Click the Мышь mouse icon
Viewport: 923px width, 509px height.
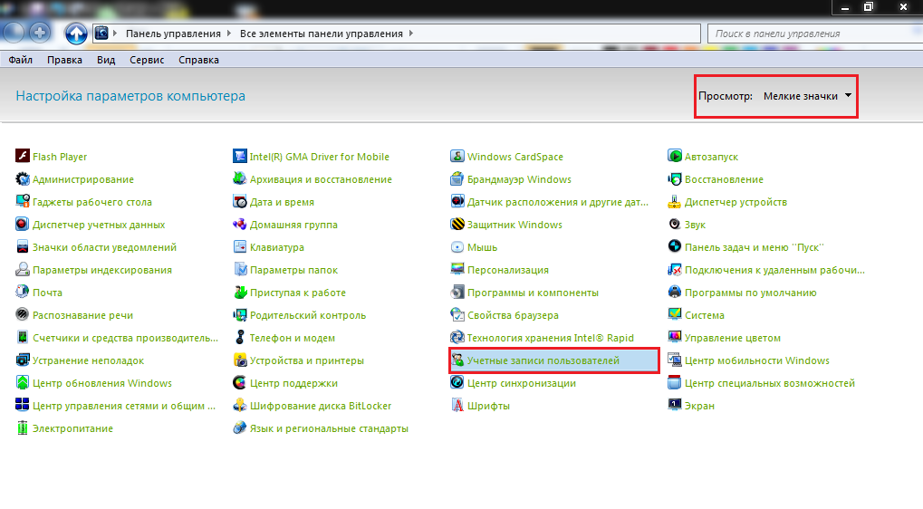click(457, 246)
